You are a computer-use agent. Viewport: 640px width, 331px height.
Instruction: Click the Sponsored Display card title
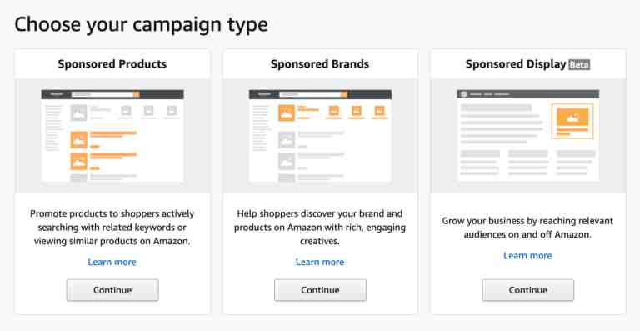516,64
